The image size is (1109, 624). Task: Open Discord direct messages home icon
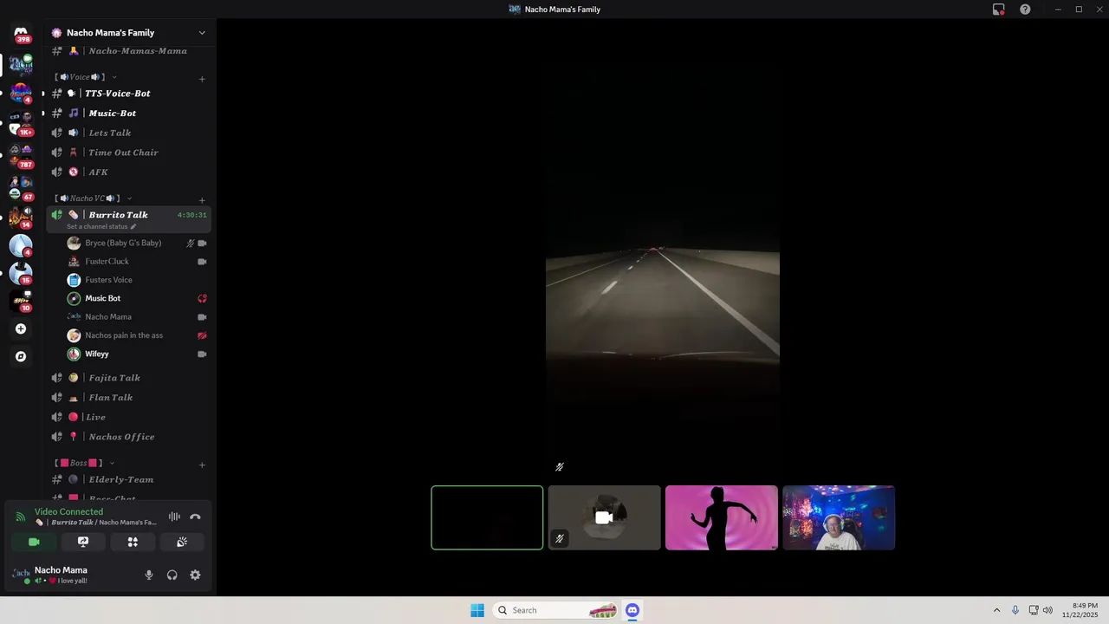coord(21,33)
